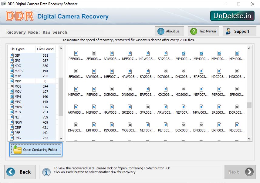260x183 pixels.
Task: Select the first 3FR003 file in top row
Action: click(x=94, y=56)
